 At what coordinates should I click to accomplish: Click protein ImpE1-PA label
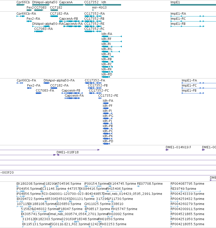click(189, 80)
